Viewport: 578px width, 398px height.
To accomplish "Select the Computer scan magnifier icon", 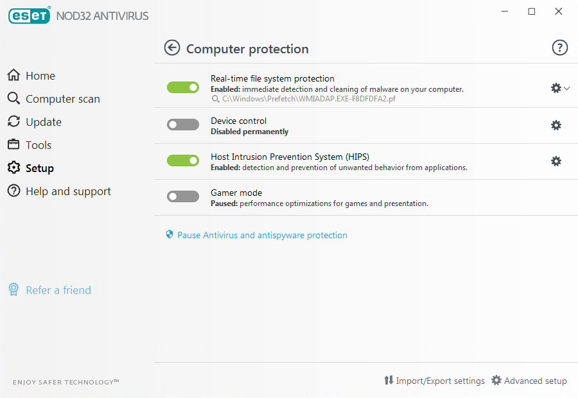I will tap(13, 98).
